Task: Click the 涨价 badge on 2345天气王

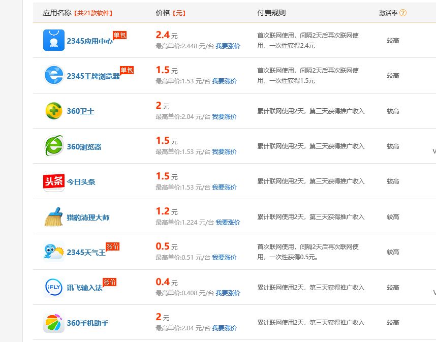Action: click(112, 246)
